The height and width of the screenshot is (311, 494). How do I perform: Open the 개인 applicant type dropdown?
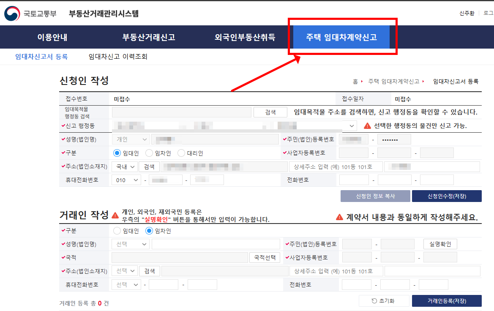(130, 139)
